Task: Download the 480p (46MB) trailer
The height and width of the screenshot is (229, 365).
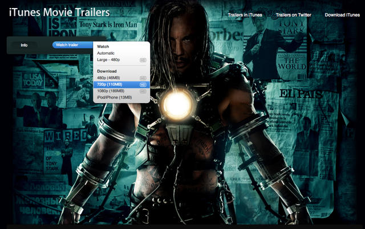Action: [x=121, y=78]
